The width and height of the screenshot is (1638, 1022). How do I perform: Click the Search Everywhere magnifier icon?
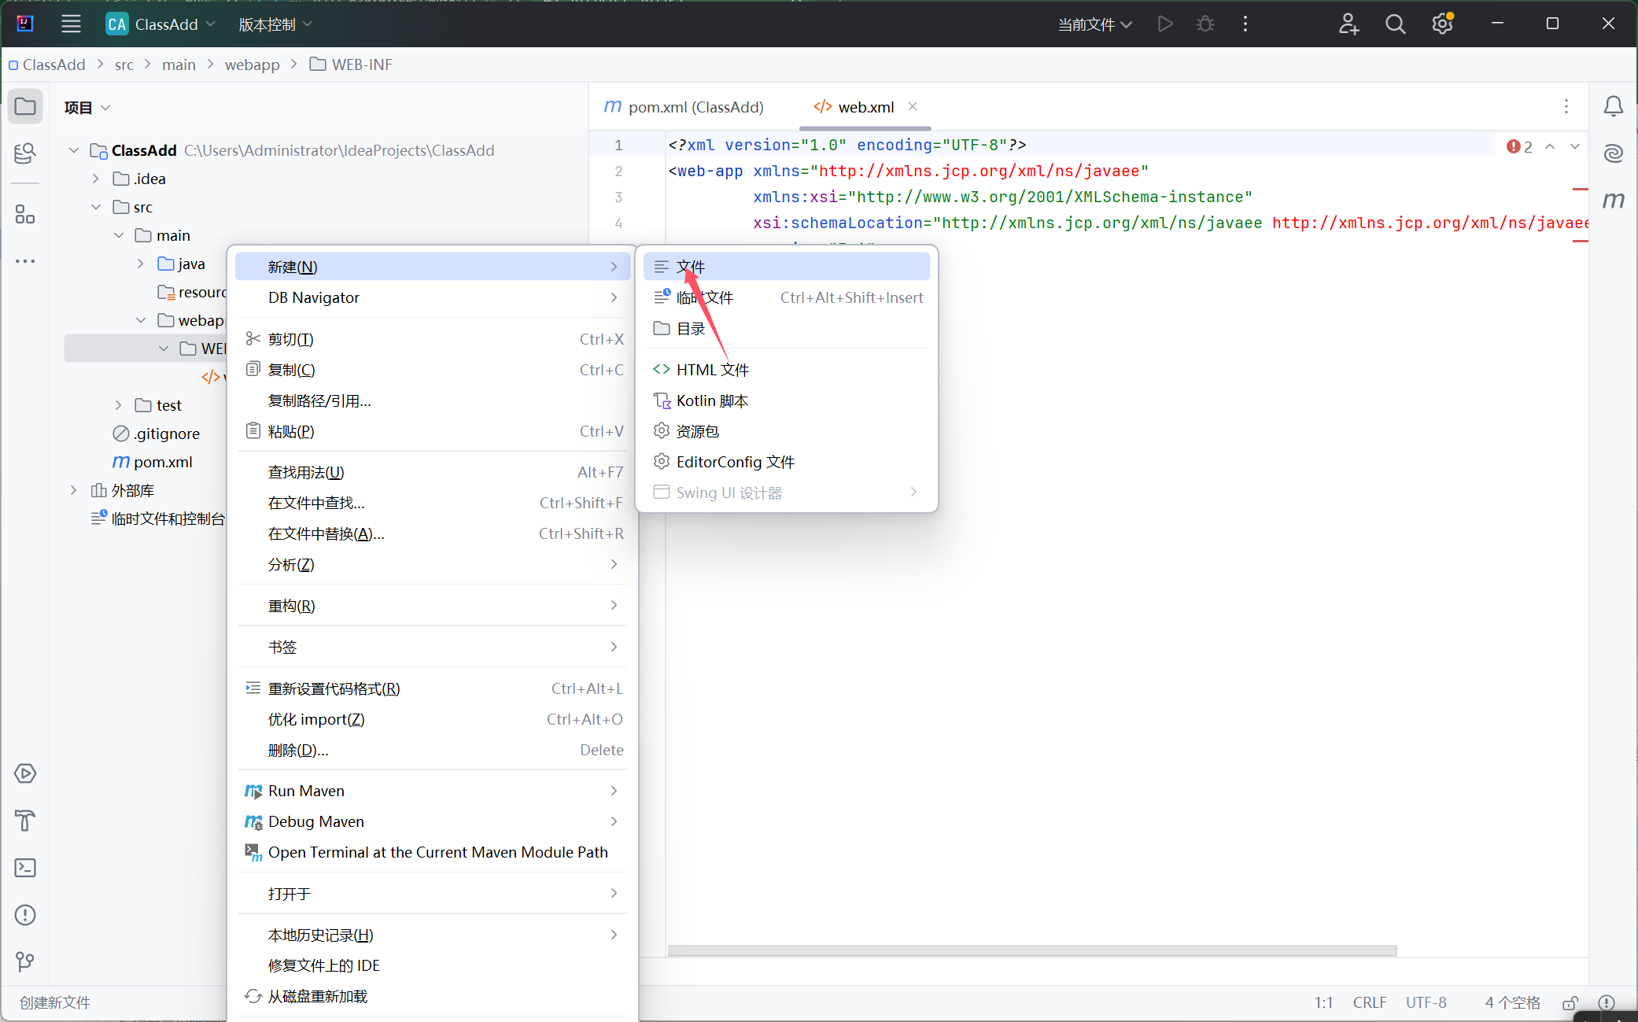point(1395,24)
